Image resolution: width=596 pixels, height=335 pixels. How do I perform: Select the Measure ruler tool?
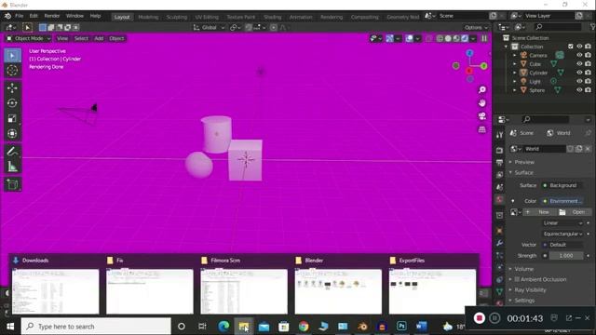(x=12, y=167)
